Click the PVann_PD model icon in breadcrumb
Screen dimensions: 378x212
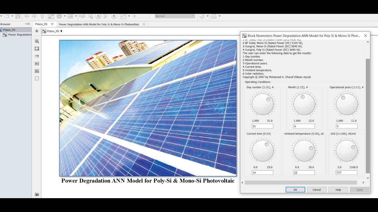(x=44, y=31)
